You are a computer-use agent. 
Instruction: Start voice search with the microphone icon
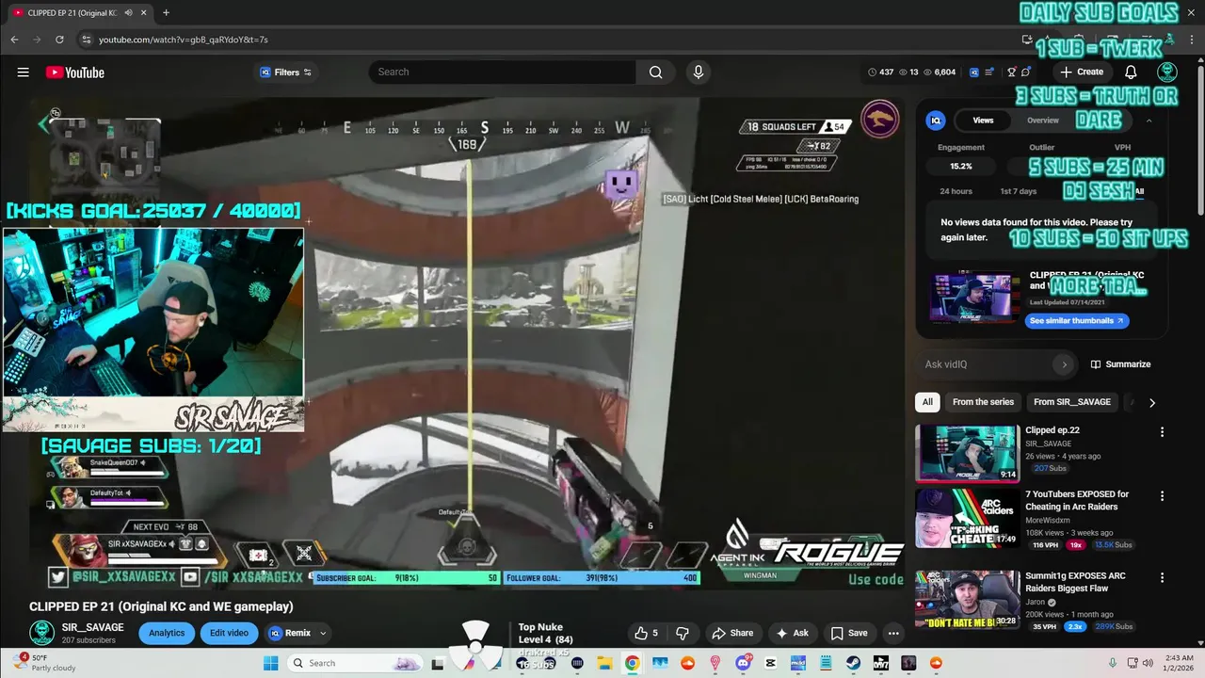pos(698,73)
